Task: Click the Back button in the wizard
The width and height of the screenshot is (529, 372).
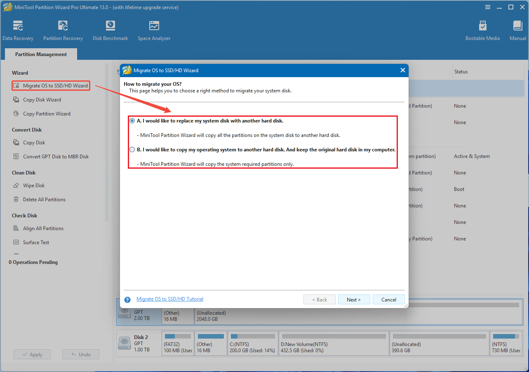Action: (x=320, y=300)
